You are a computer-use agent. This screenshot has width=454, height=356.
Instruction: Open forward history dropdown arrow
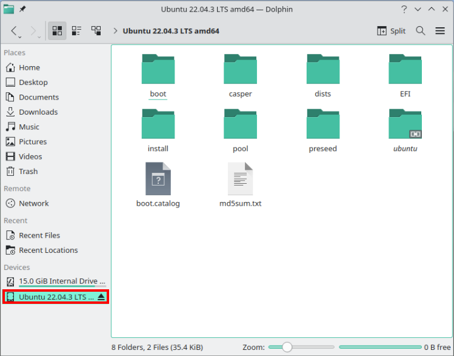39,37
